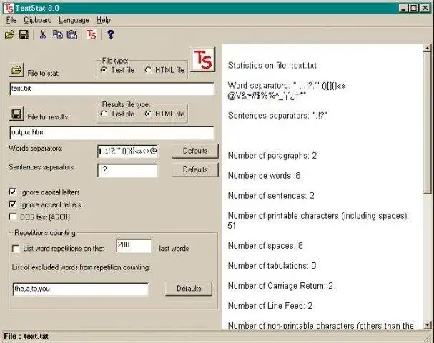
Task: Click the results scrollbar down arrow
Action: pos(428,324)
